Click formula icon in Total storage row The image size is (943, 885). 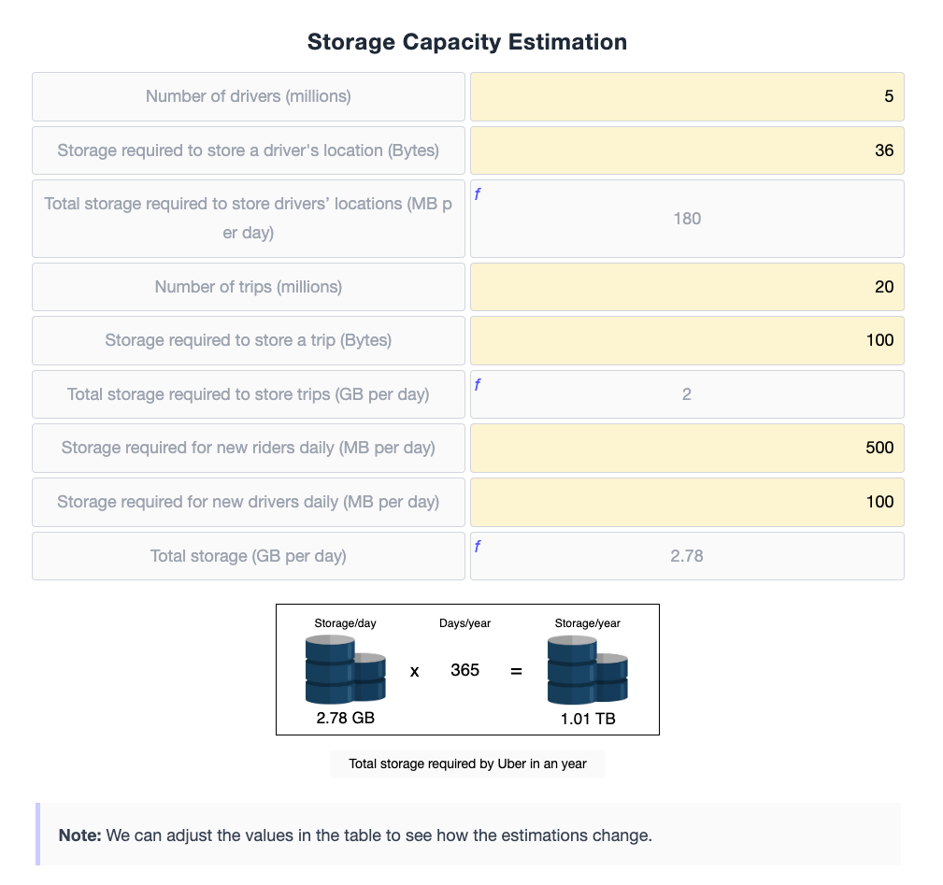[477, 547]
